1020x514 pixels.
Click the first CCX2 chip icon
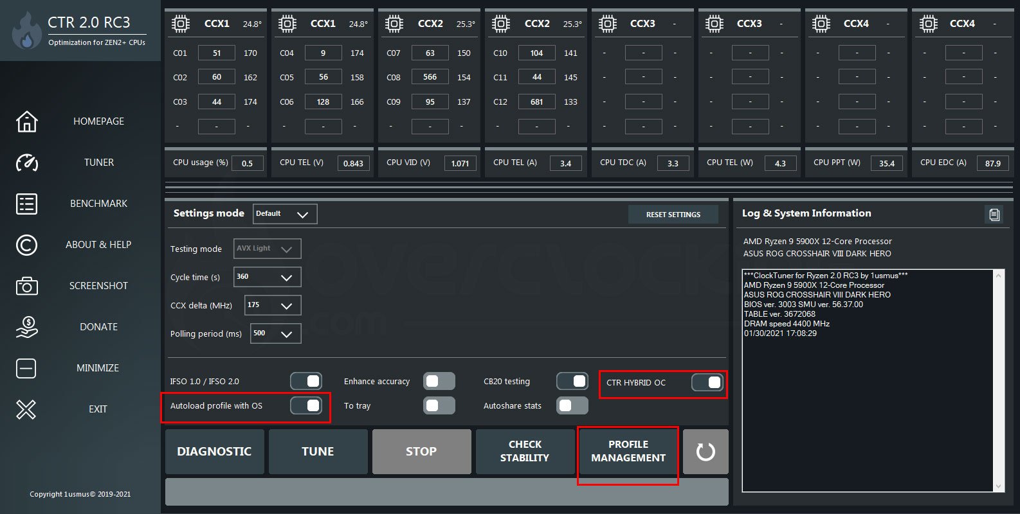[x=394, y=24]
